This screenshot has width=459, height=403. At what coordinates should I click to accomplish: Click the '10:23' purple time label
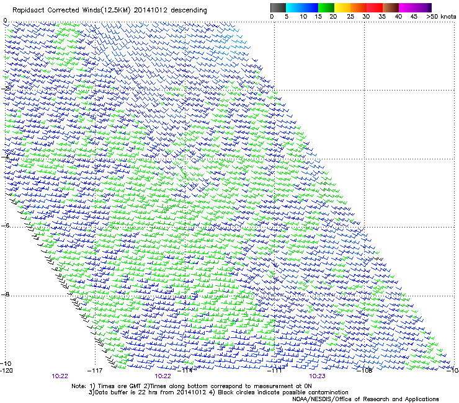(x=317, y=376)
